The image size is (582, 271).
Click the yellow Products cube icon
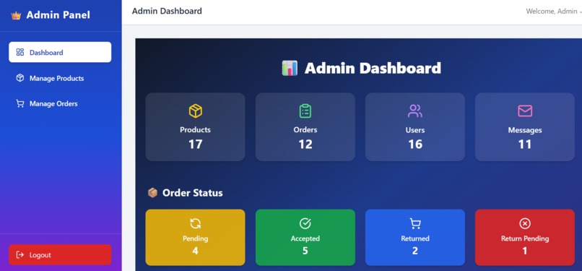tap(195, 111)
